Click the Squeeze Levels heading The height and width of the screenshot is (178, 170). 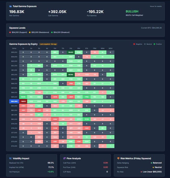point(17,28)
